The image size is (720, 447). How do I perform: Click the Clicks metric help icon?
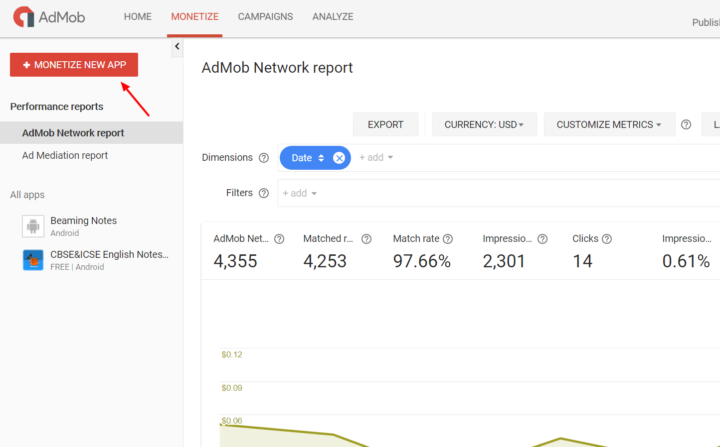tap(606, 239)
